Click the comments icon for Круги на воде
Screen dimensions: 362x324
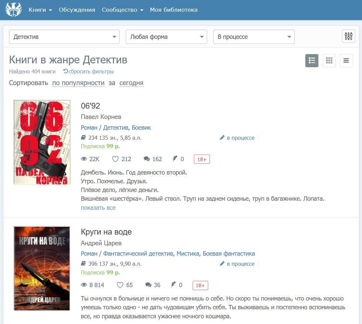(x=148, y=285)
